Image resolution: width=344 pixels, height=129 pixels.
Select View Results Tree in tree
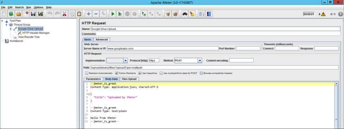[29, 37]
